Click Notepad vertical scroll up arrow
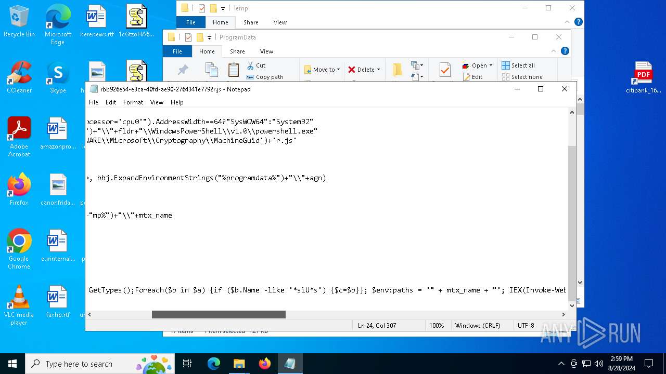Screen dimensions: 666x374 point(572,112)
